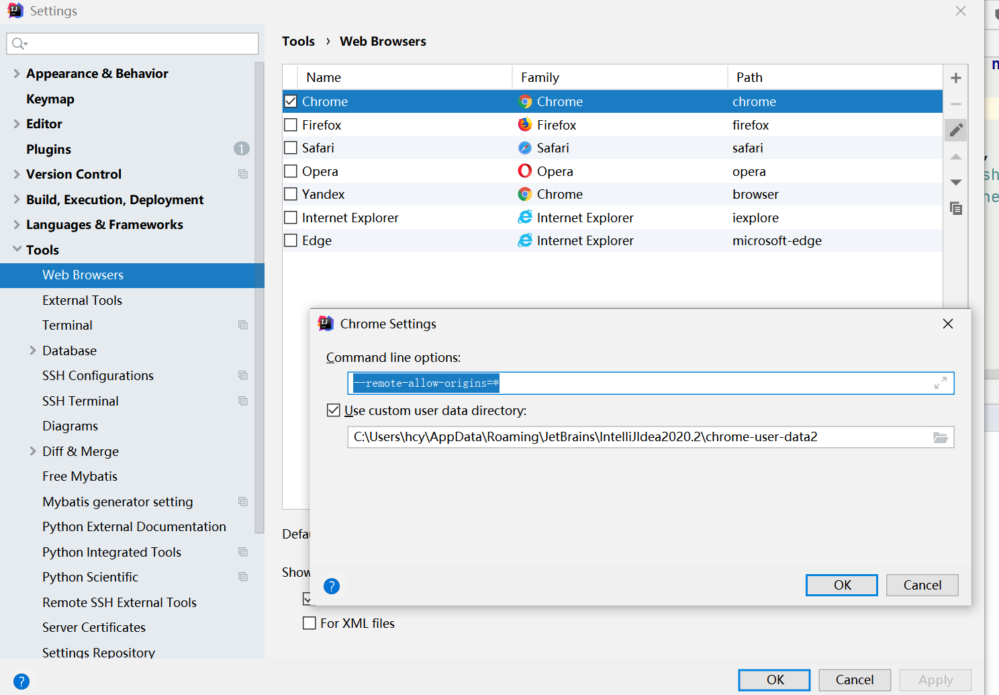The image size is (999, 695).
Task: Click the edit pencil icon
Action: pos(955,130)
